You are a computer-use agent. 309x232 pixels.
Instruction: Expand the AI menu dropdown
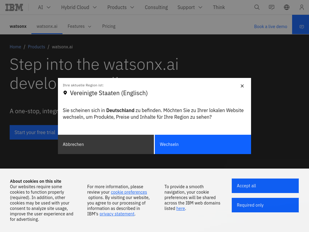tap(44, 7)
